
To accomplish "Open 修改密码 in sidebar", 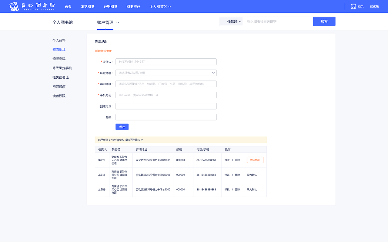I will pos(59,59).
